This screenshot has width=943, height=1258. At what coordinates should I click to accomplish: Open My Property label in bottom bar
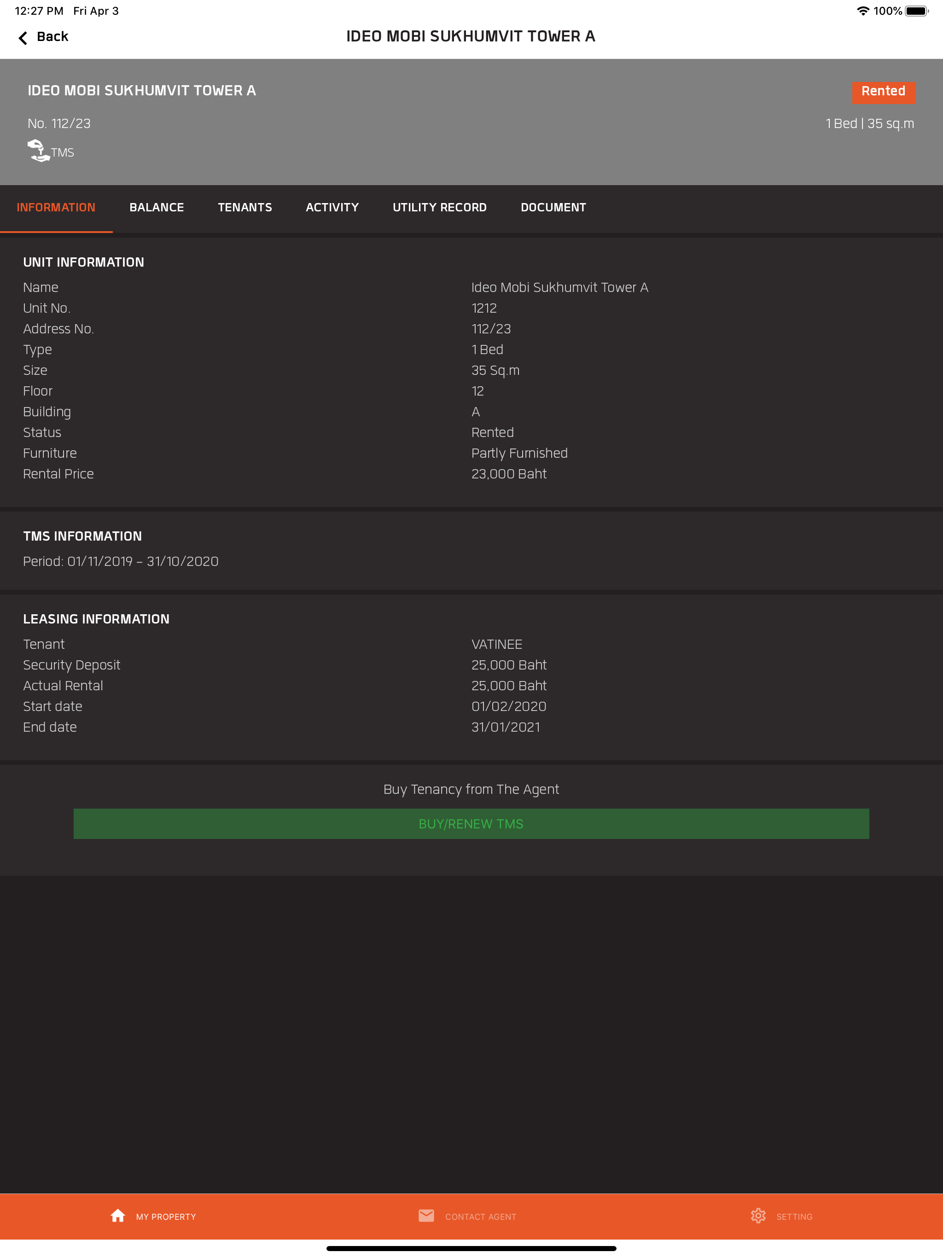pyautogui.click(x=165, y=1217)
